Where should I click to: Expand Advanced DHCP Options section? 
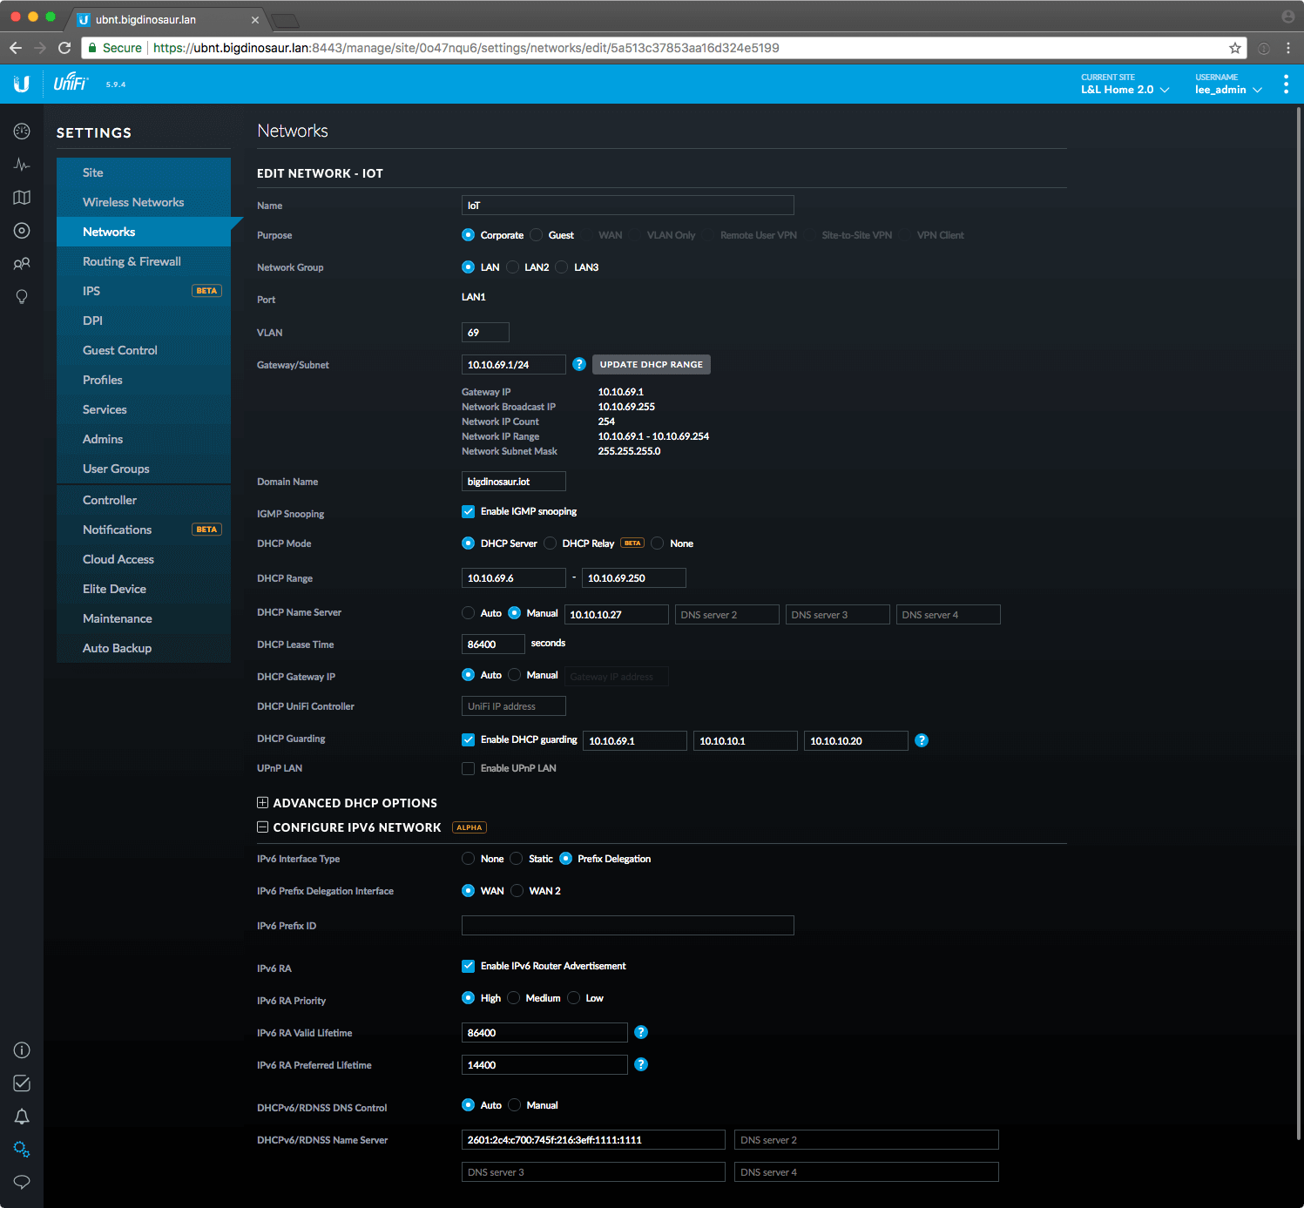coord(262,803)
